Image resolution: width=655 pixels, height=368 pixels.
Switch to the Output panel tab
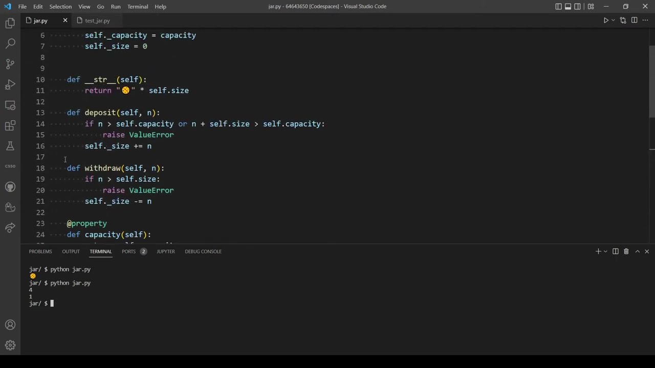click(x=71, y=251)
